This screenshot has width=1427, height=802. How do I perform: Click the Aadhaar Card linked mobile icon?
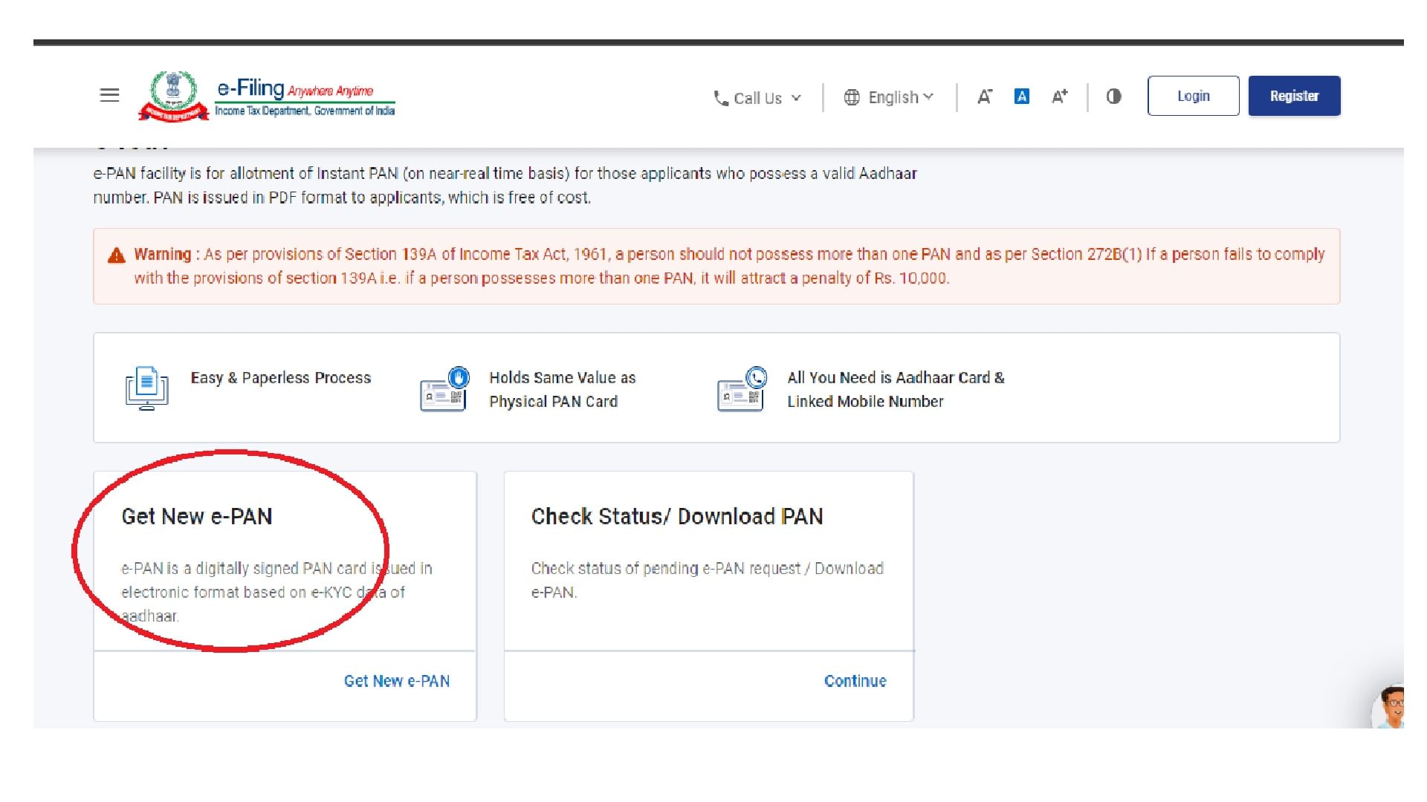[740, 388]
